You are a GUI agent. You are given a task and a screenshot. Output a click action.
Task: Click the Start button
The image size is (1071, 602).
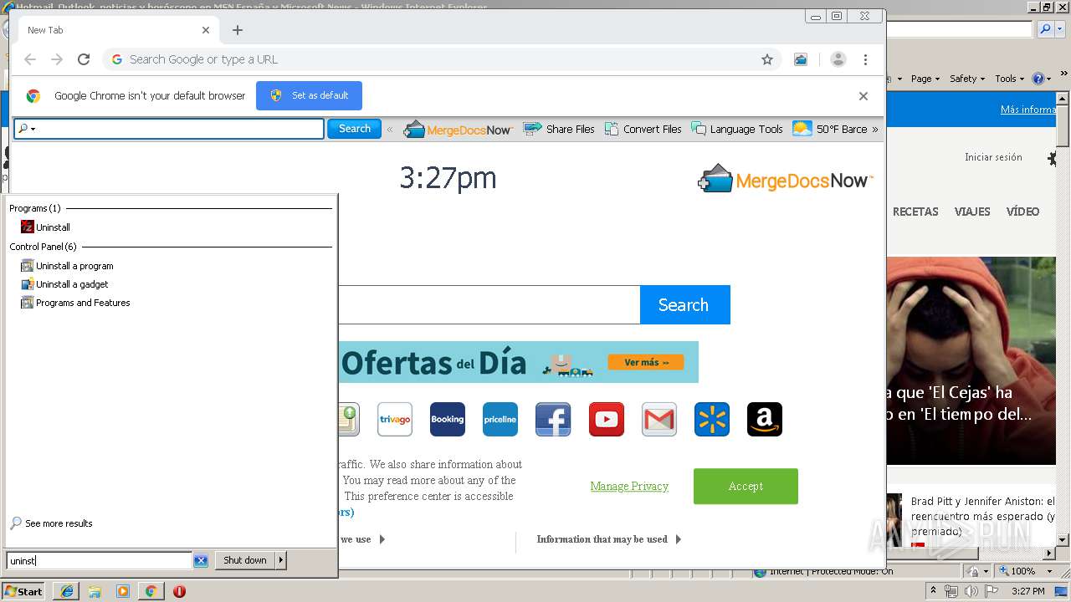pos(23,591)
